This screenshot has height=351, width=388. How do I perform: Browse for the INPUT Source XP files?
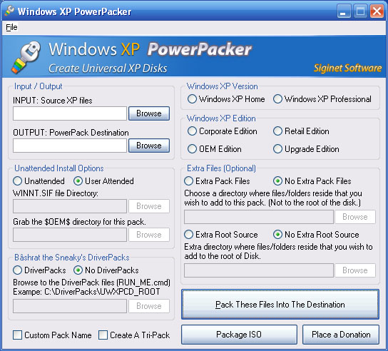(149, 113)
